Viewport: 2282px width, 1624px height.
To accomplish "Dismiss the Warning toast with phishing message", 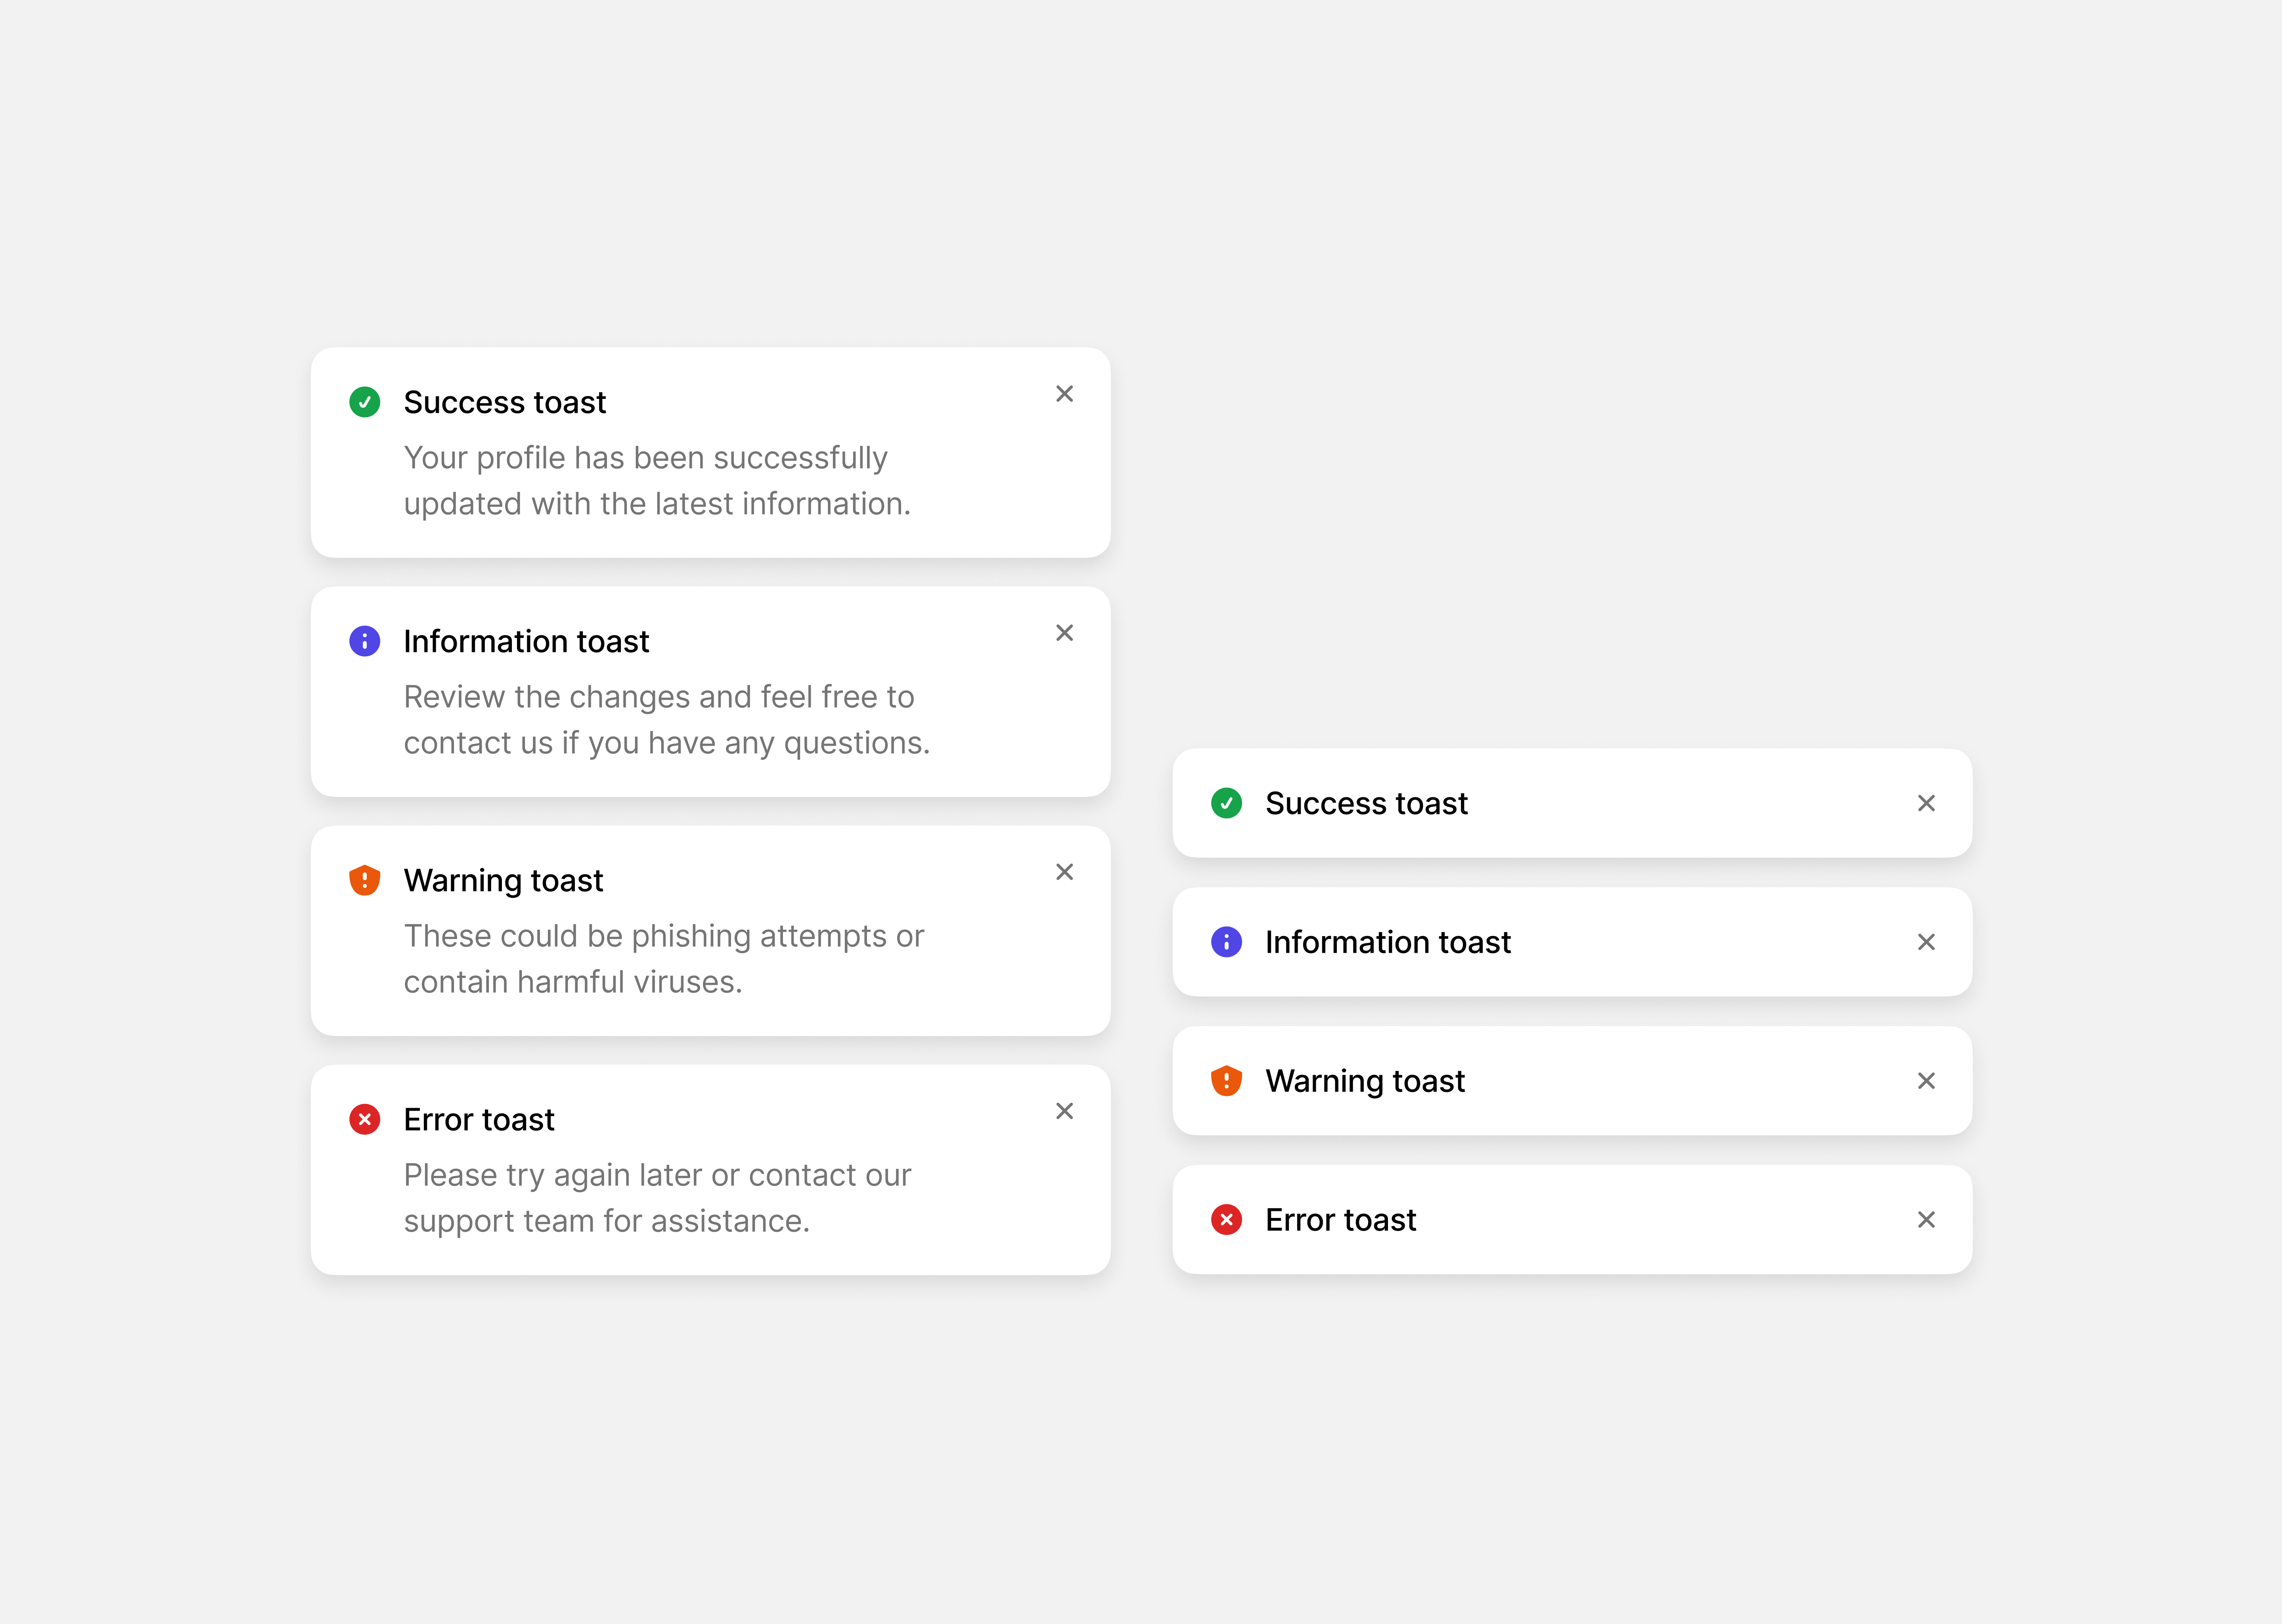I will (1064, 872).
